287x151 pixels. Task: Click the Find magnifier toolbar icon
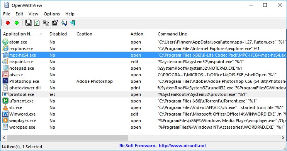(x=64, y=23)
